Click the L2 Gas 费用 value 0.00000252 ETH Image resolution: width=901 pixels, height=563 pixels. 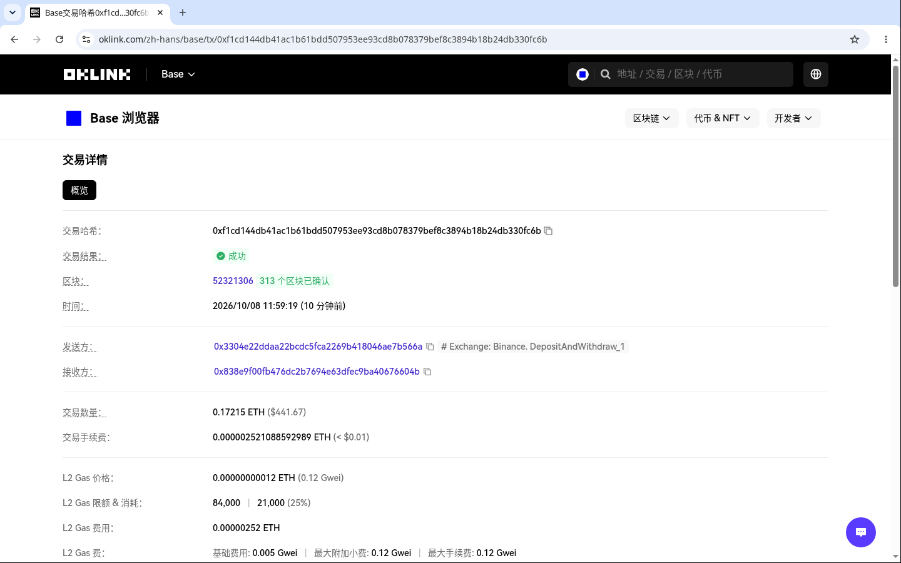pos(247,528)
